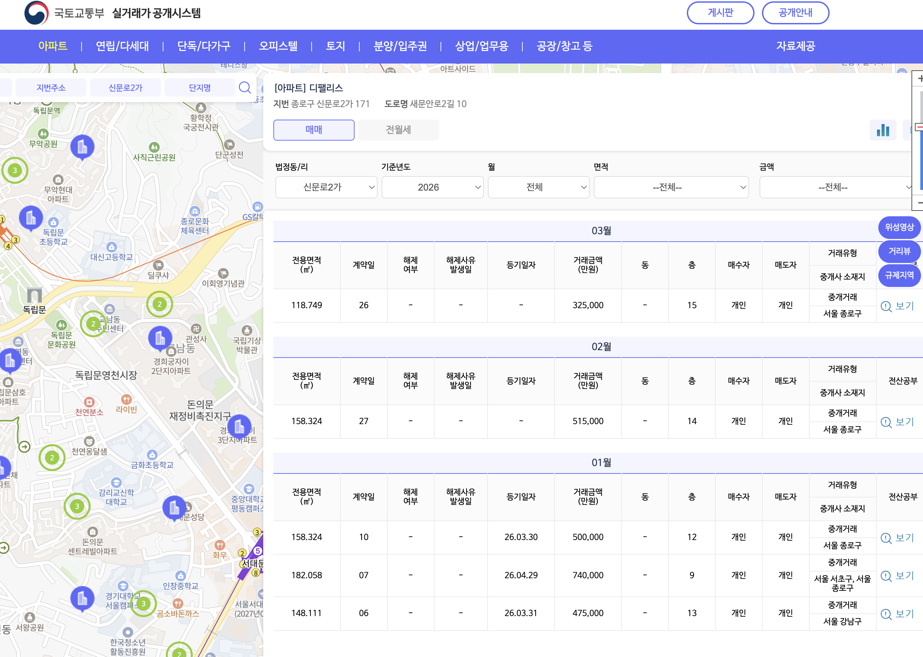Click apartment marker near 무악공원
923x657 pixels.
click(82, 147)
